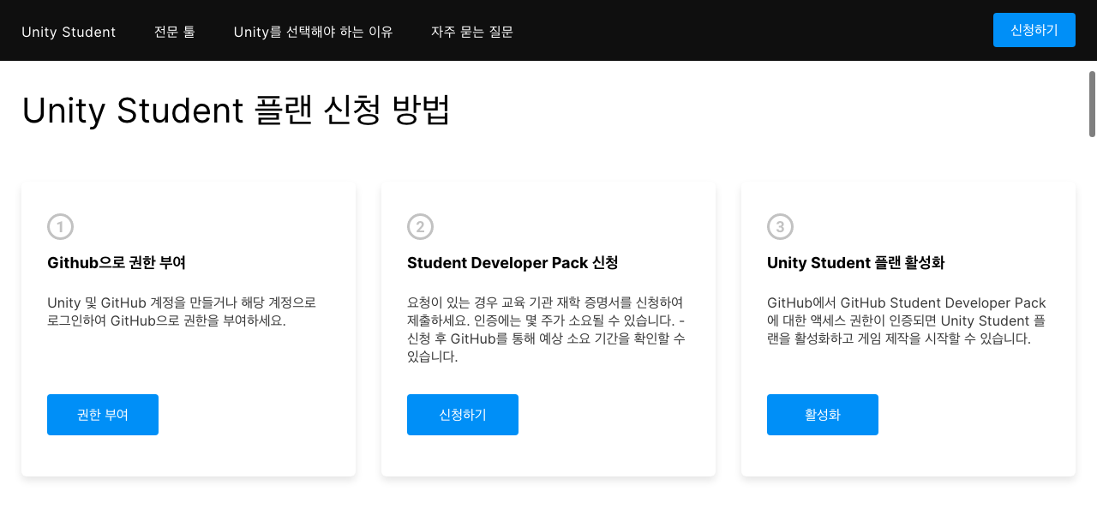Jump to 자주 묻는 질문 section
Viewport: 1097px width, 521px height.
click(x=472, y=32)
